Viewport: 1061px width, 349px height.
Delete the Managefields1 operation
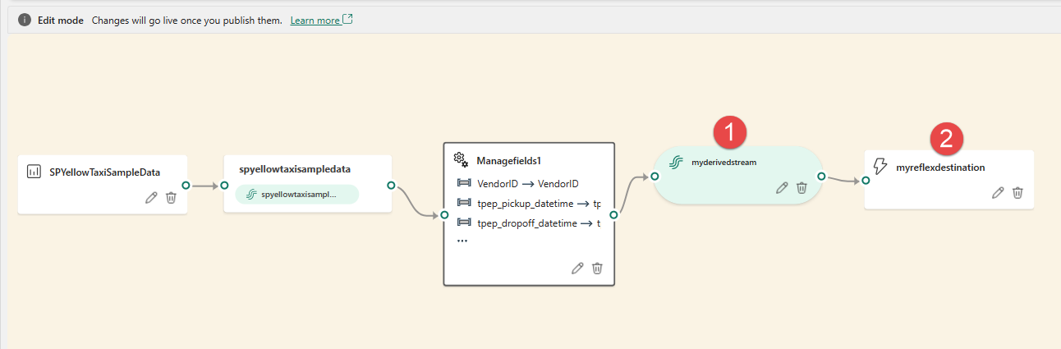coord(597,268)
